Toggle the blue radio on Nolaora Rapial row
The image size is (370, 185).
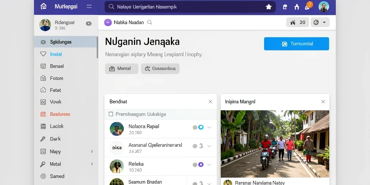201,127
